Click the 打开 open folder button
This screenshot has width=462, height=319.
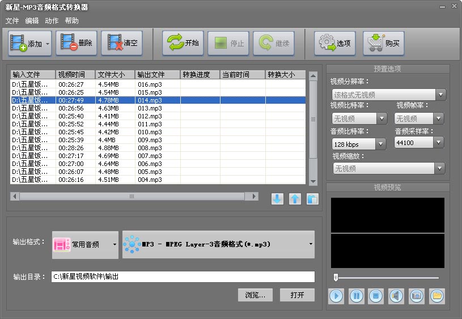pyautogui.click(x=297, y=295)
